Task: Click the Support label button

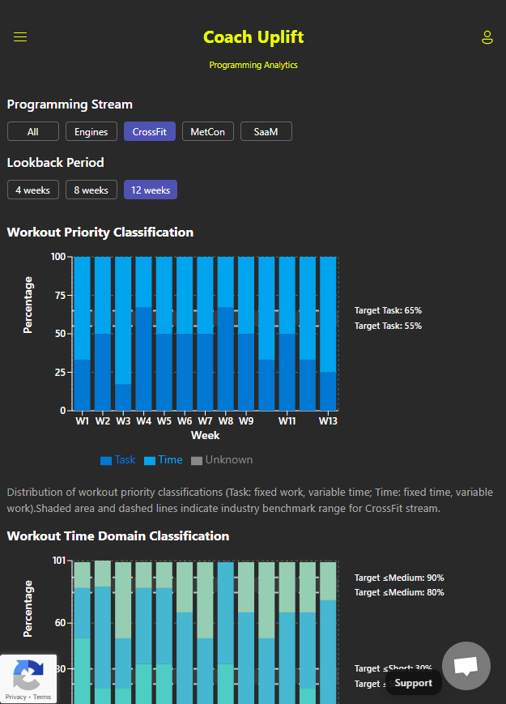Action: (x=413, y=683)
